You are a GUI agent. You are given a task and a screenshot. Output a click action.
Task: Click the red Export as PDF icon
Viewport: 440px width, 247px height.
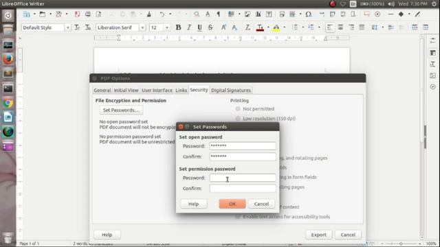77,14
